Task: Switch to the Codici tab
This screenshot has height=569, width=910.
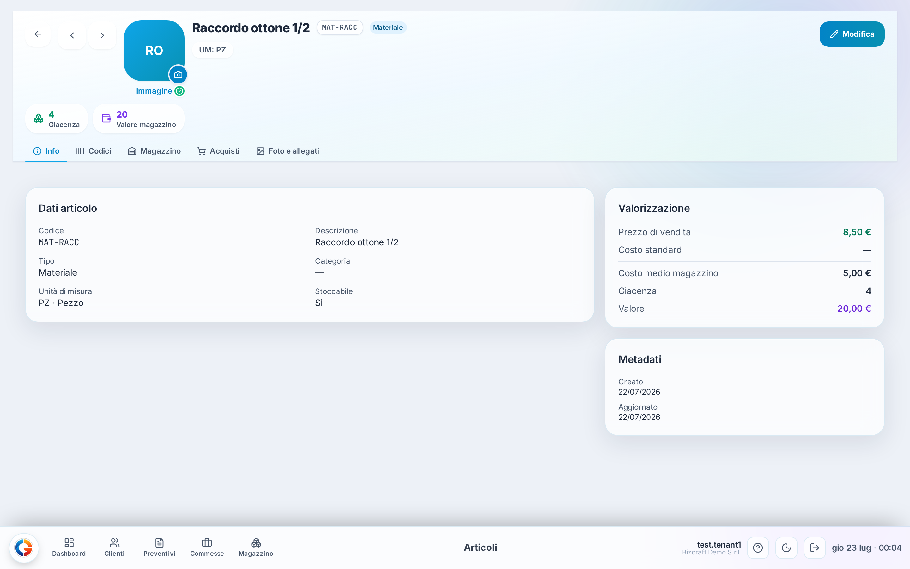Action: tap(94, 151)
